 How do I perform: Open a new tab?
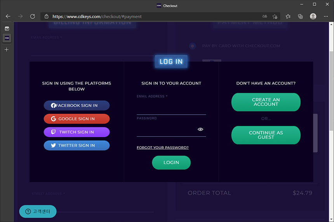click(x=7, y=50)
